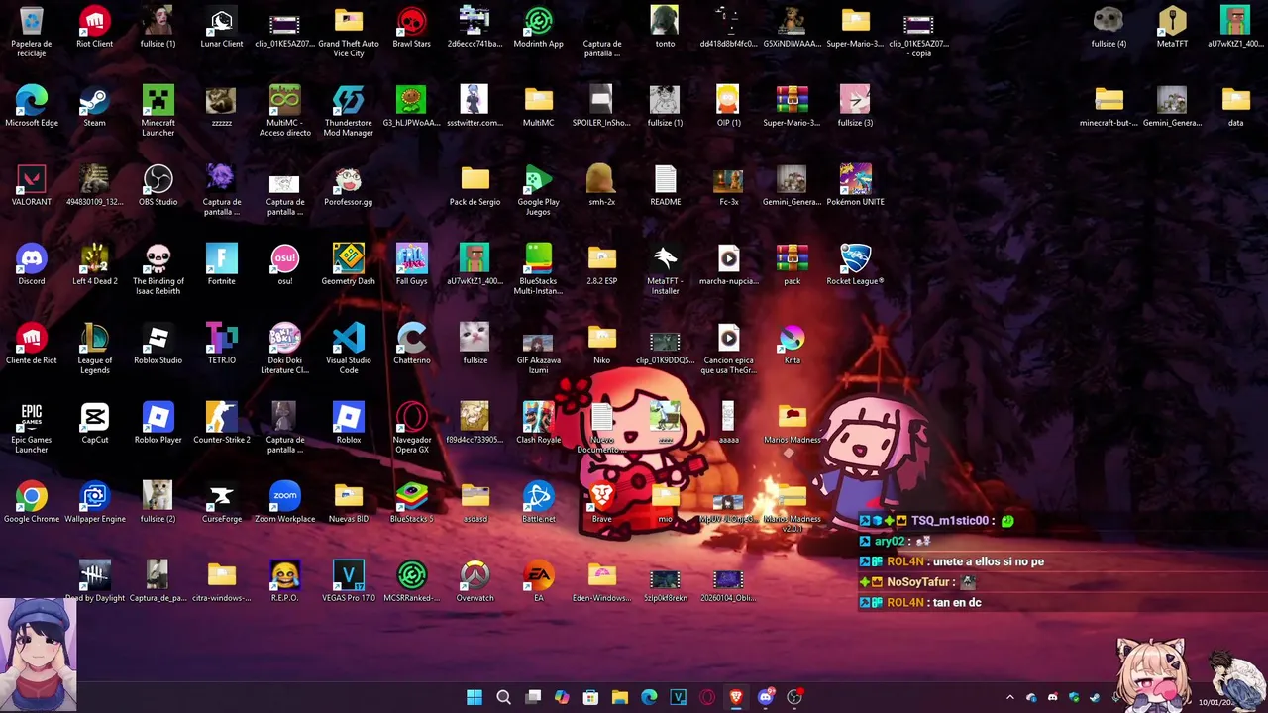Open File Explorer from the taskbar
1268x713 pixels.
point(620,697)
